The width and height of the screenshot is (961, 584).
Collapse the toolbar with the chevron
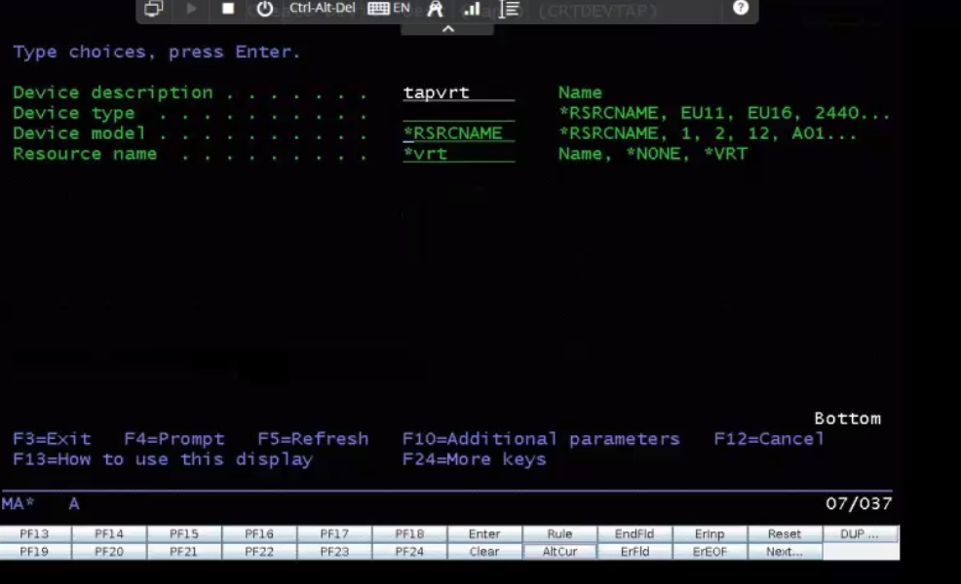(x=448, y=29)
